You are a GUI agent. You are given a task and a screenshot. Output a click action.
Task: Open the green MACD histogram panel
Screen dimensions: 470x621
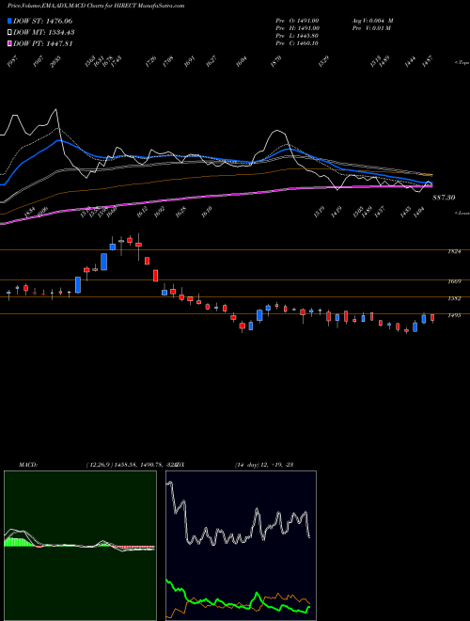80,546
